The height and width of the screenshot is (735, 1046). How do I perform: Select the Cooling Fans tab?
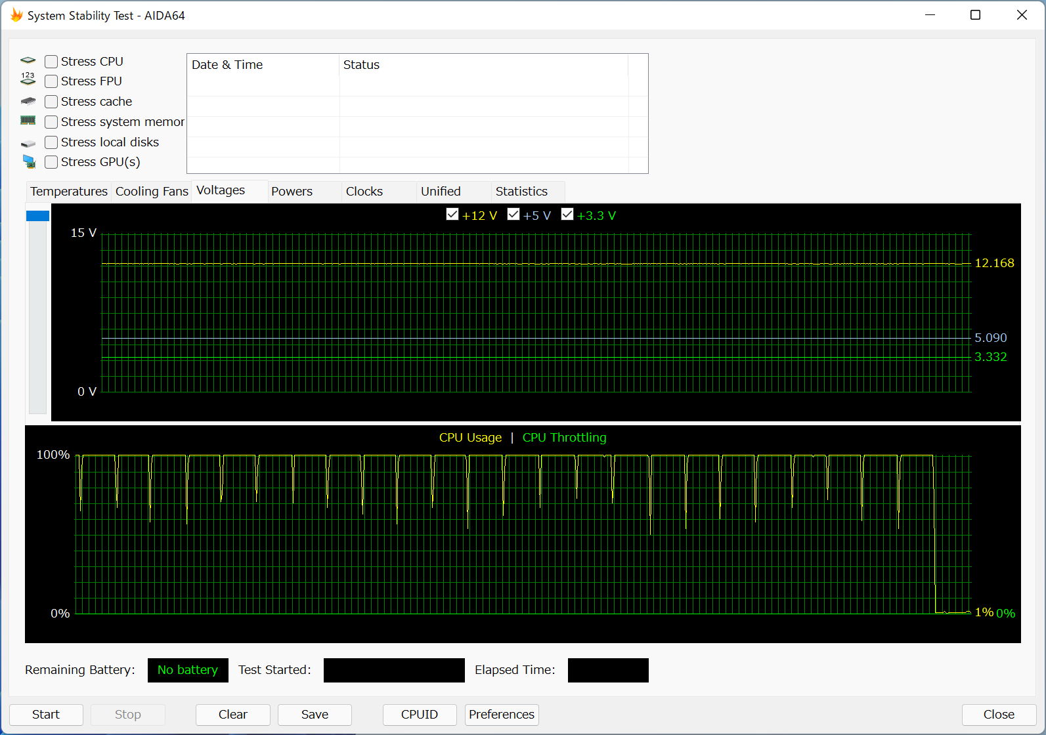(x=152, y=192)
